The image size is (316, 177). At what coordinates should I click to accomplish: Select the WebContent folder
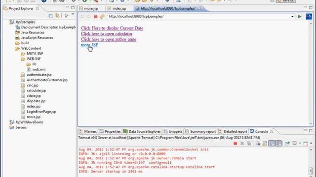[31, 48]
